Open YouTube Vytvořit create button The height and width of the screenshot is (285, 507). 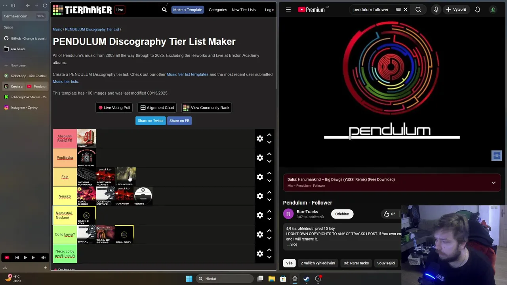coord(456,9)
